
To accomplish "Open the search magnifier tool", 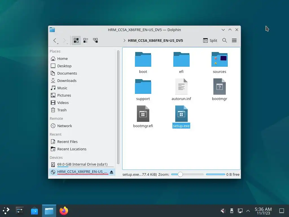I will pyautogui.click(x=224, y=40).
